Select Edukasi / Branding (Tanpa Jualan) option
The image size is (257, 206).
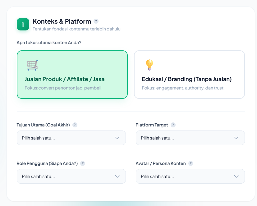point(189,75)
